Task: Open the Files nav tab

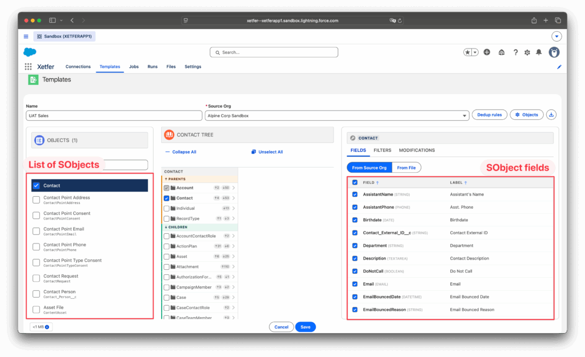Action: [171, 67]
